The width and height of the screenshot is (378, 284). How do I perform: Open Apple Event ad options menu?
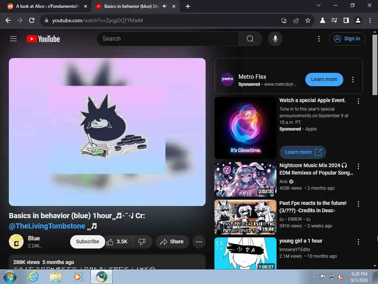click(358, 101)
